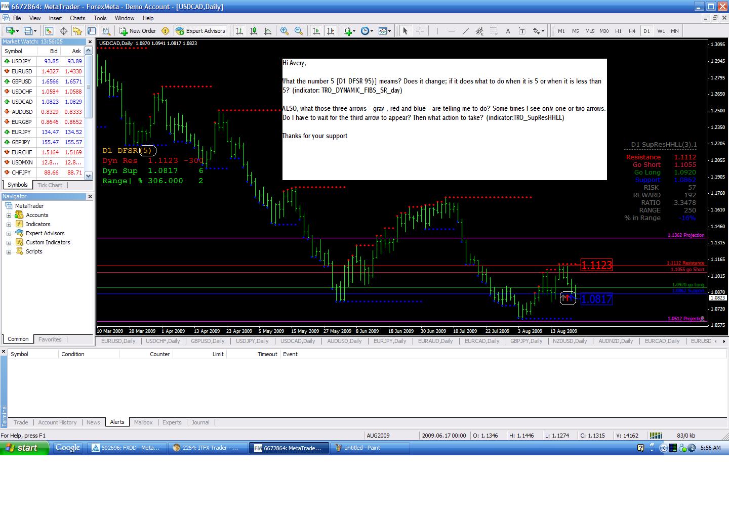Open the File menu
The width and height of the screenshot is (729, 518).
[17, 18]
